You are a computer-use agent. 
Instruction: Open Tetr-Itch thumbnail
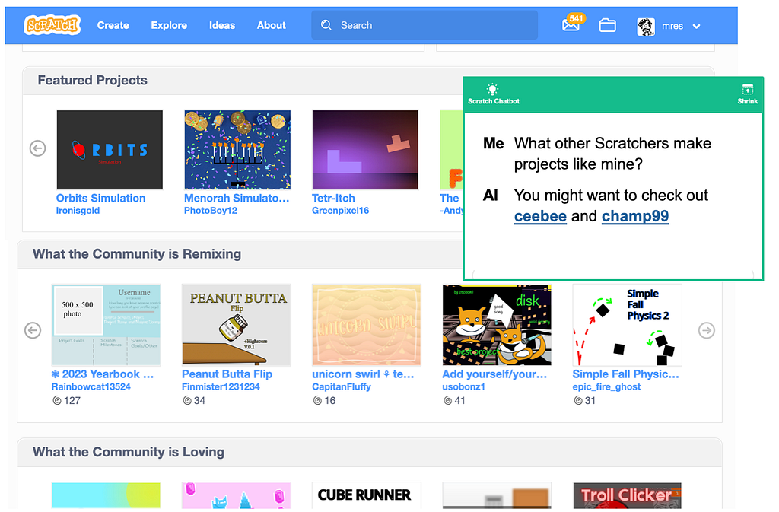pos(365,149)
